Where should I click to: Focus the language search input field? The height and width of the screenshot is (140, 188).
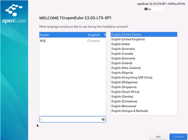70,119
